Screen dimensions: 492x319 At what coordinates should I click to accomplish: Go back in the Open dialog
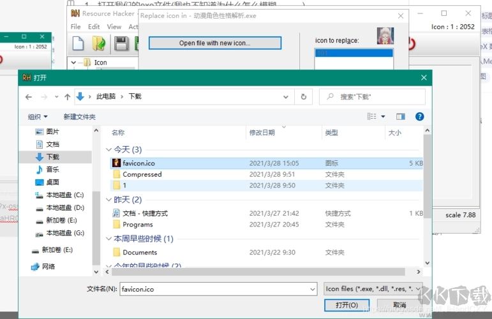click(29, 97)
